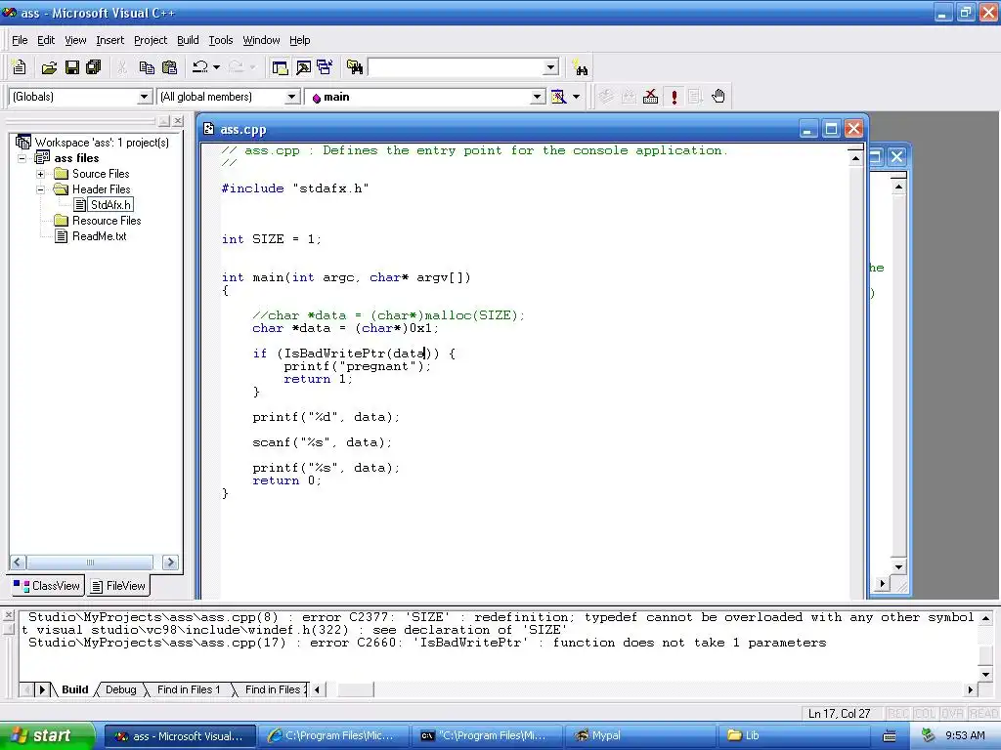1001x750 pixels.
Task: Click the Paste clipboard icon
Action: click(x=169, y=67)
